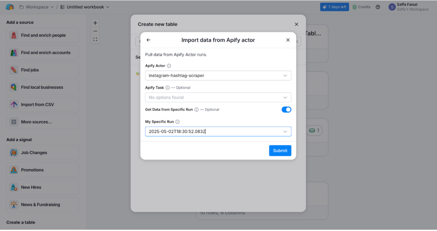This screenshot has height=231, width=437.
Task: Click the Import from CSV arrow icon
Action: click(14, 105)
